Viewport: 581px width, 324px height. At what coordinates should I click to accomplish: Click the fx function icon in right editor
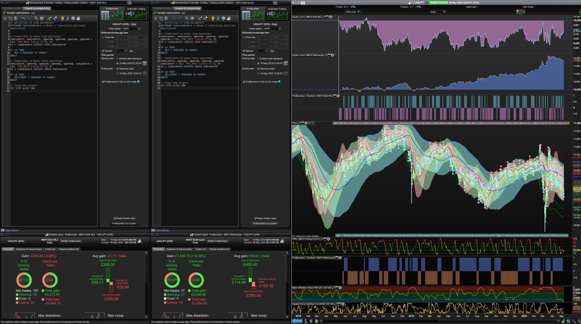[x=218, y=18]
